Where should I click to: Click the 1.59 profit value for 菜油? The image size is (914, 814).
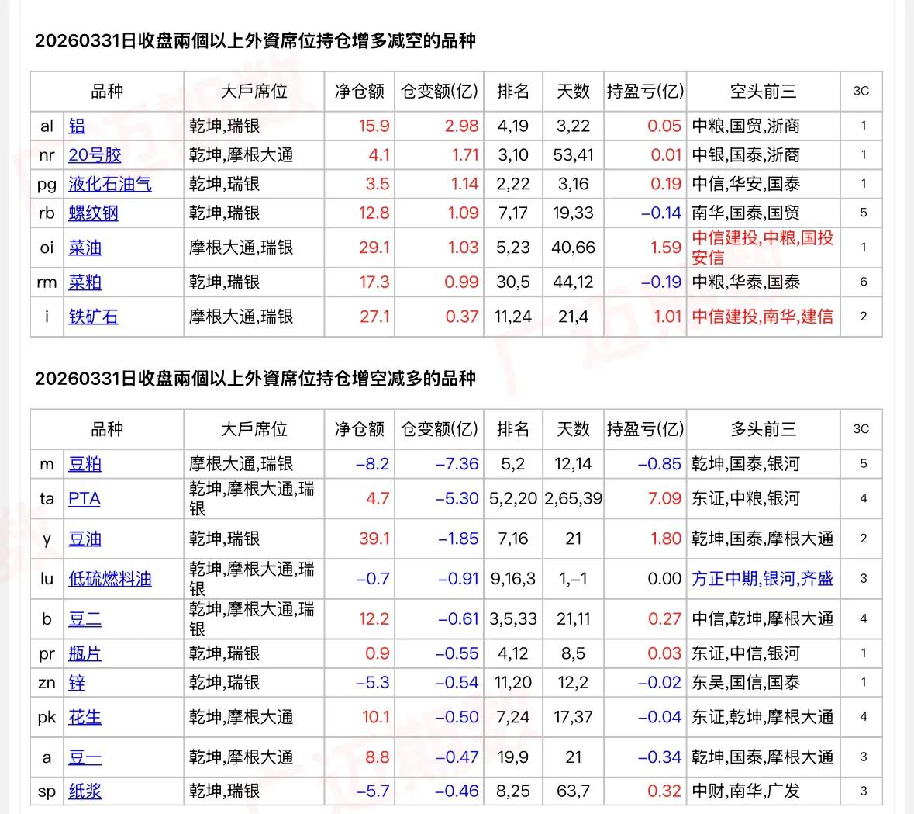[666, 248]
